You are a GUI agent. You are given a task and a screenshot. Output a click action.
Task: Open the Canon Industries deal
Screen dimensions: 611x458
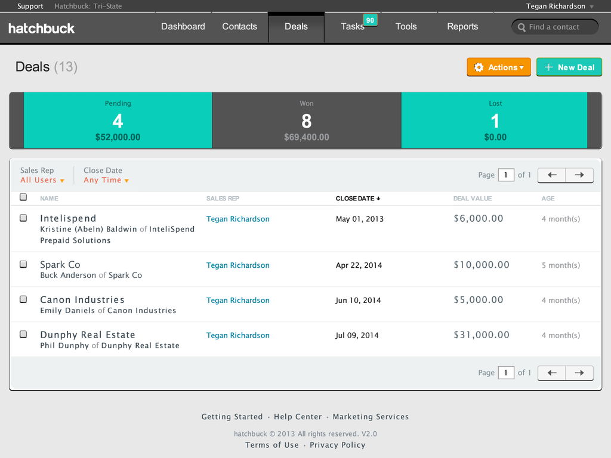point(82,299)
